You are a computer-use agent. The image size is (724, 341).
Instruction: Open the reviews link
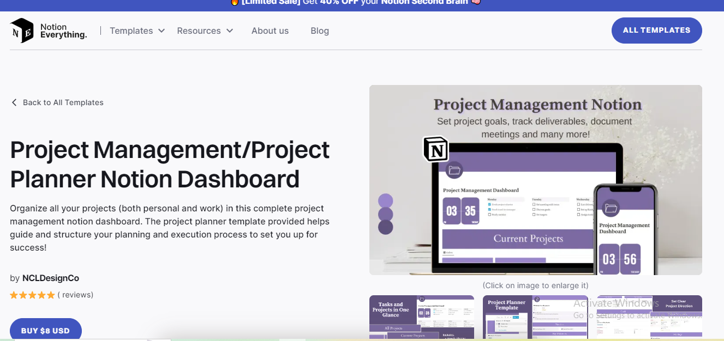(x=75, y=295)
